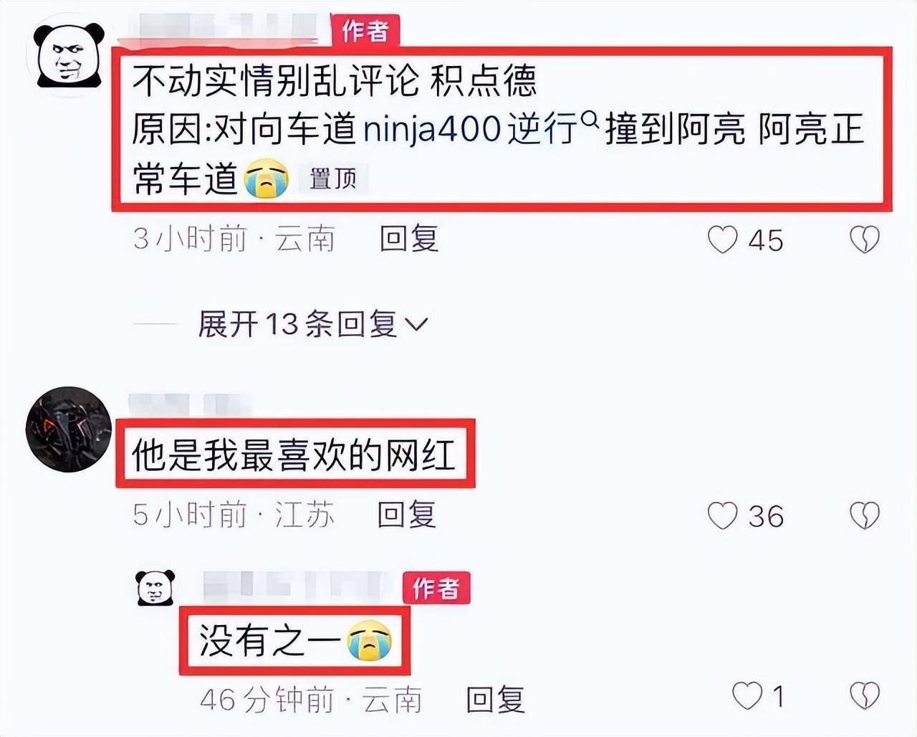Viewport: 917px width, 737px height.
Task: Open the dark motorcycle avatar of the Jiangsu commenter
Action: point(69,429)
